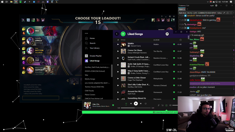Unlike Come a Little Closer via heart
Viewport: 235px width, 132px height.
[x=174, y=79]
